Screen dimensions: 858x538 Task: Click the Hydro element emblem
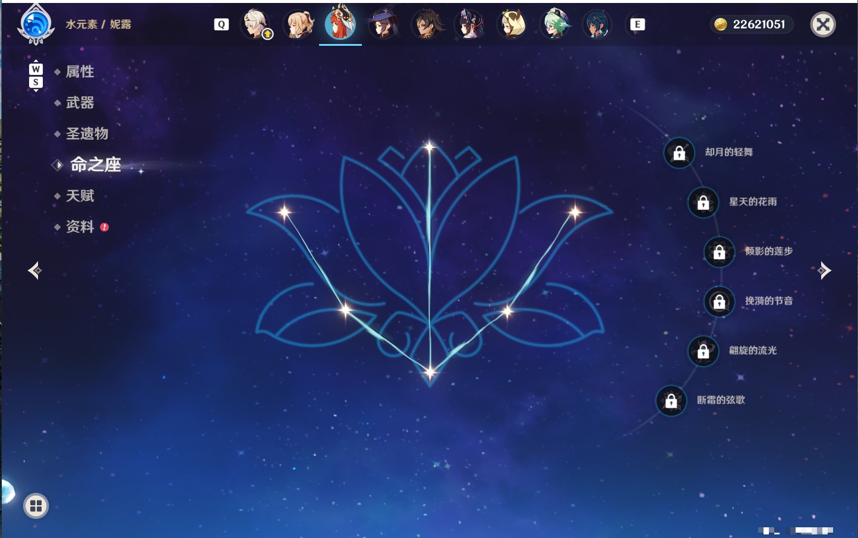point(36,24)
